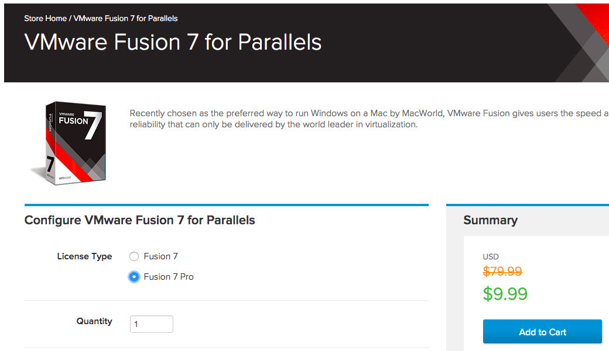Click the crossed-out $79.99 original price
This screenshot has height=351, width=609.
[x=502, y=271]
